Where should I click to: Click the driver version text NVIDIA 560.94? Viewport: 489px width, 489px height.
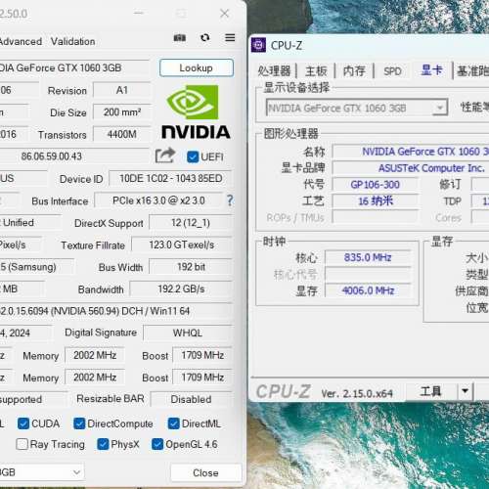[x=85, y=311]
